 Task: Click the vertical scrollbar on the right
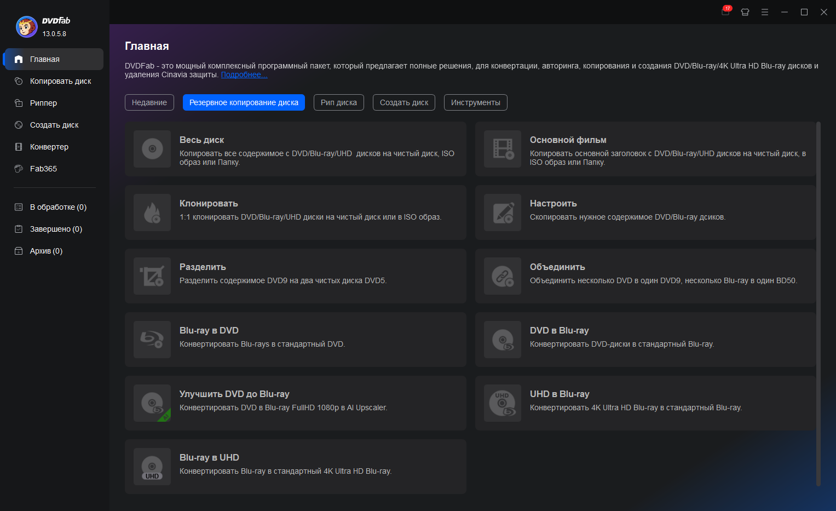pyautogui.click(x=818, y=303)
